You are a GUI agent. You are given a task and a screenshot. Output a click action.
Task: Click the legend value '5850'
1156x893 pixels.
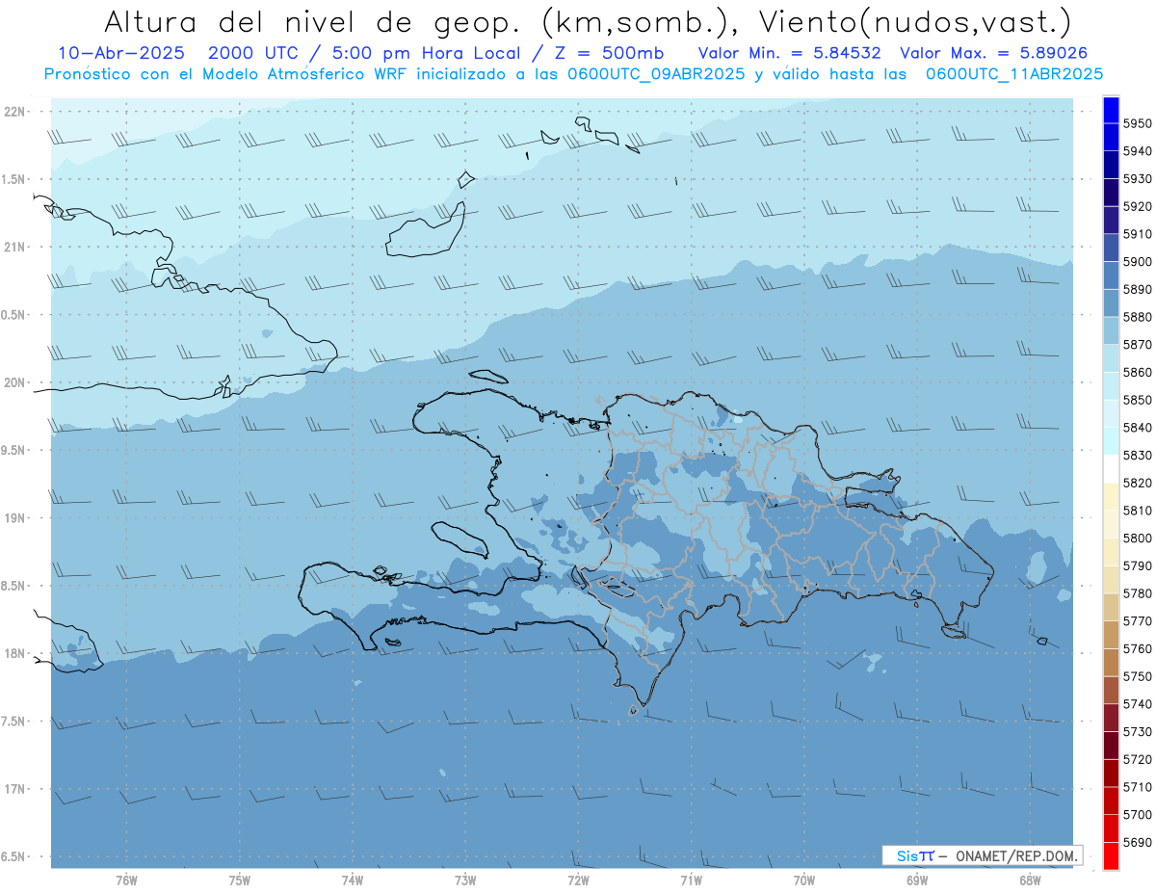(1138, 400)
